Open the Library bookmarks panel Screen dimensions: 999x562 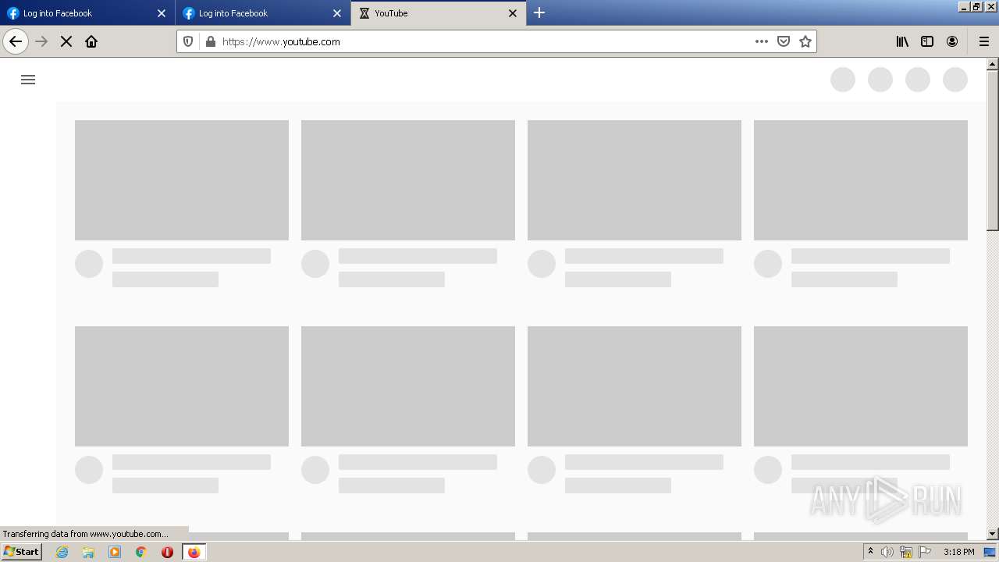point(902,41)
